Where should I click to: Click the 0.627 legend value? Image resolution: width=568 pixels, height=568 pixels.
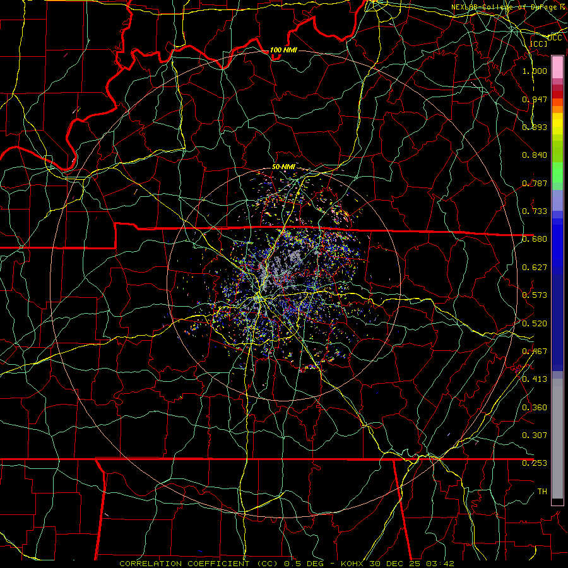click(x=535, y=268)
